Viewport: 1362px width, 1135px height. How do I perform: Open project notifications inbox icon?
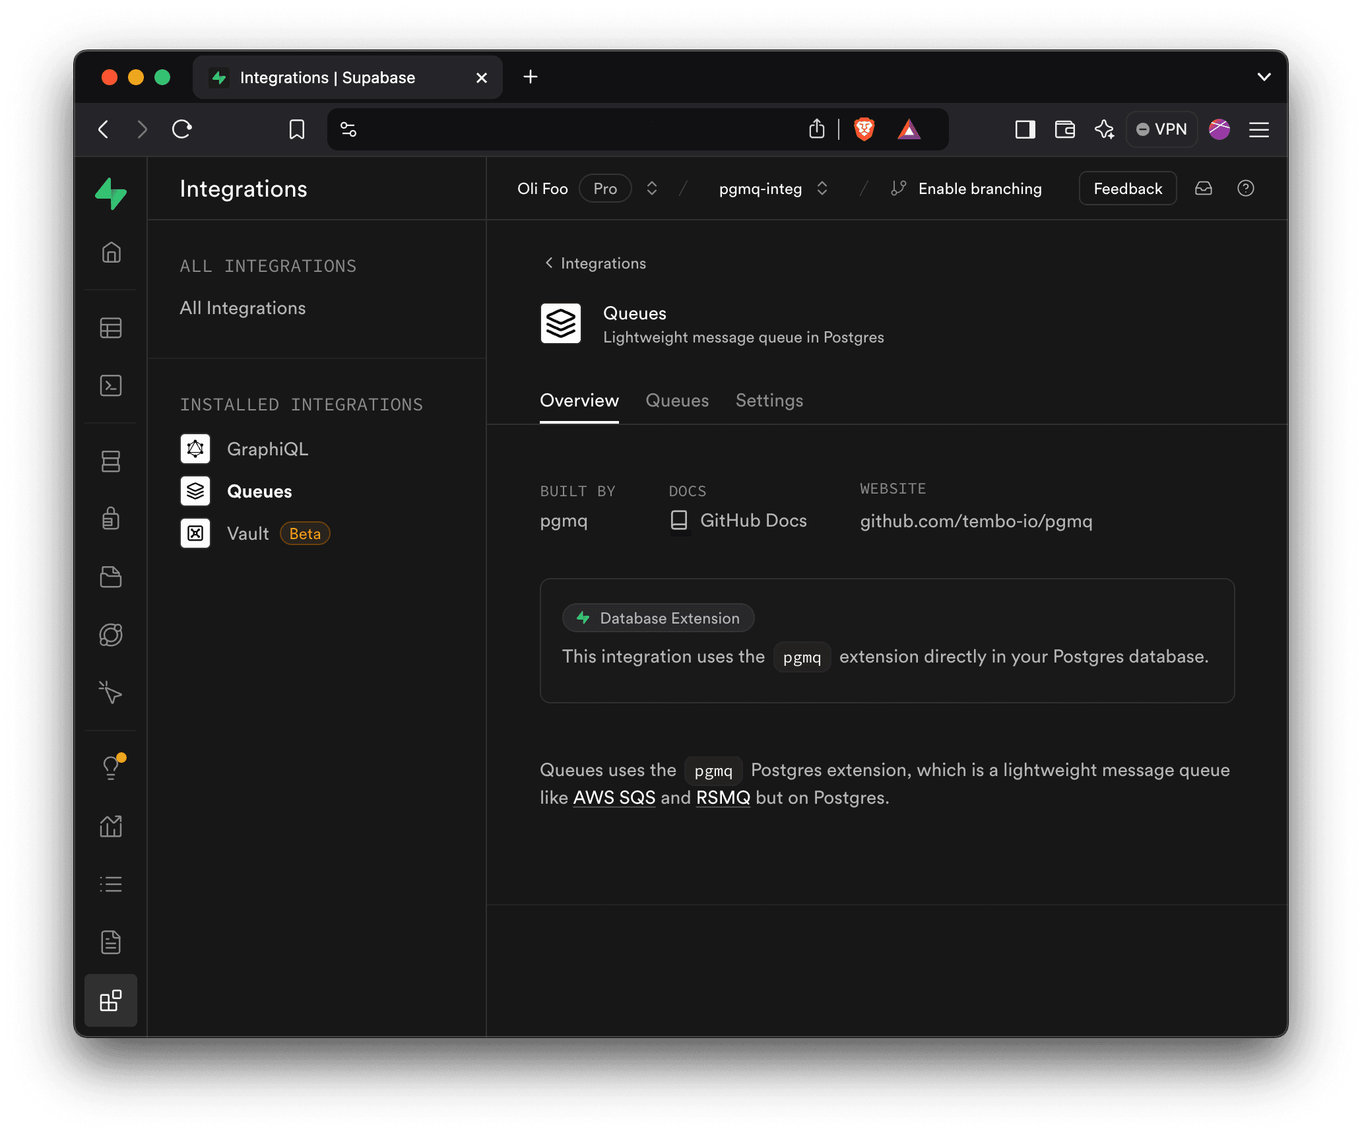pyautogui.click(x=1204, y=188)
